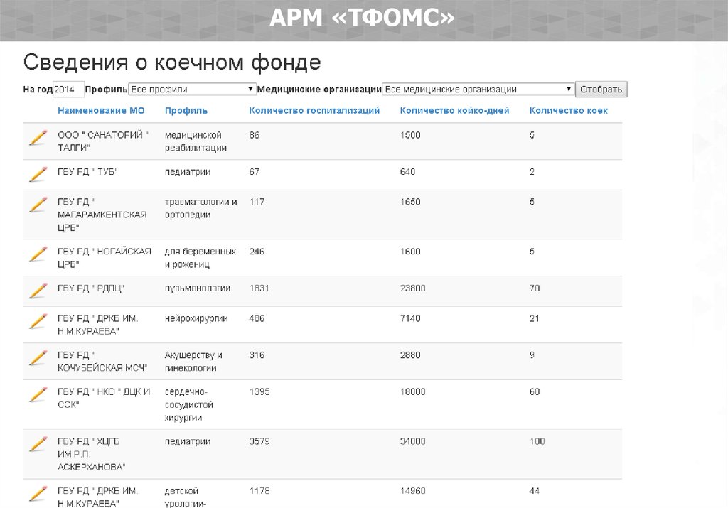Click pencil icon for Кочубейская МСЧ row
The width and height of the screenshot is (728, 508).
click(38, 357)
